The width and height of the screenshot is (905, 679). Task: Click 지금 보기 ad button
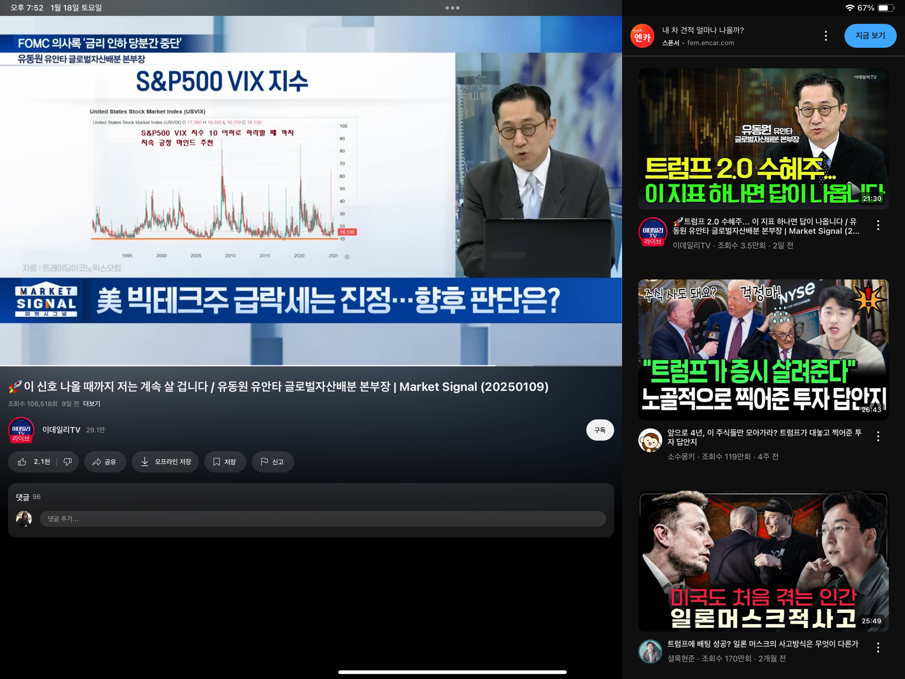click(x=870, y=36)
